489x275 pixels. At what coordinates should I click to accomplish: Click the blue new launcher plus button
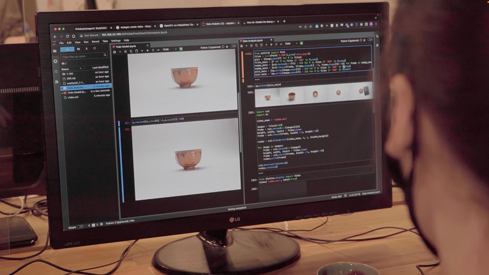tap(68, 48)
